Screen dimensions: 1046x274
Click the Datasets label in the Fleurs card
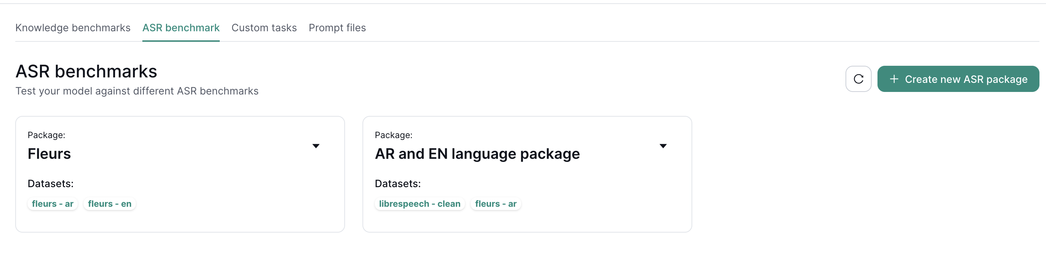click(50, 184)
